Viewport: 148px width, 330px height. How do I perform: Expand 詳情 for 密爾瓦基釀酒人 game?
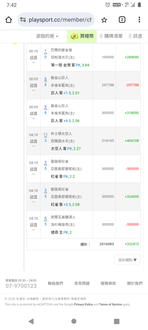click(34, 224)
